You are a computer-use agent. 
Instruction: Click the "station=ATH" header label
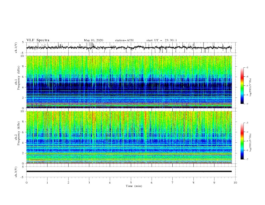click(124, 40)
